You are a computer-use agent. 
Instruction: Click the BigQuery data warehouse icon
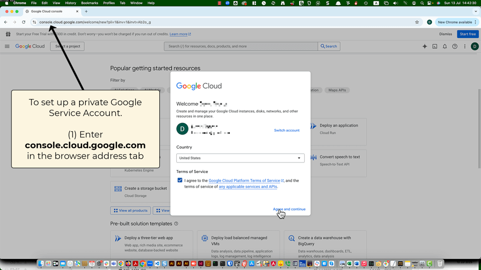point(292,238)
